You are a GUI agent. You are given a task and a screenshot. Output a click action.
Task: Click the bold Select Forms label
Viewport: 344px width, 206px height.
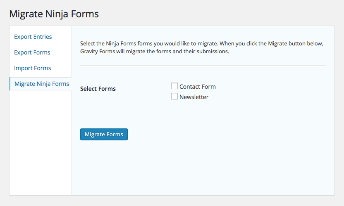(98, 89)
